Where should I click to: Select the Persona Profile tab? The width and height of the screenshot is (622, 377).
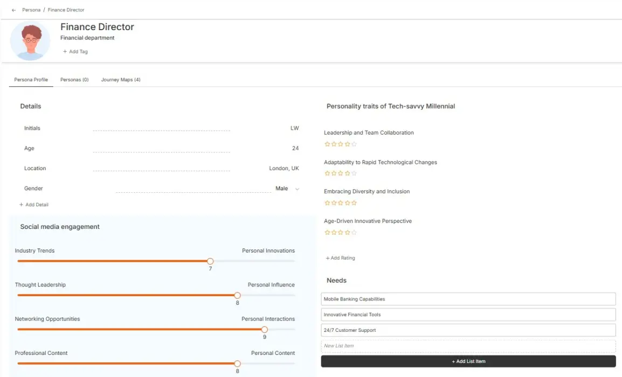pos(31,79)
